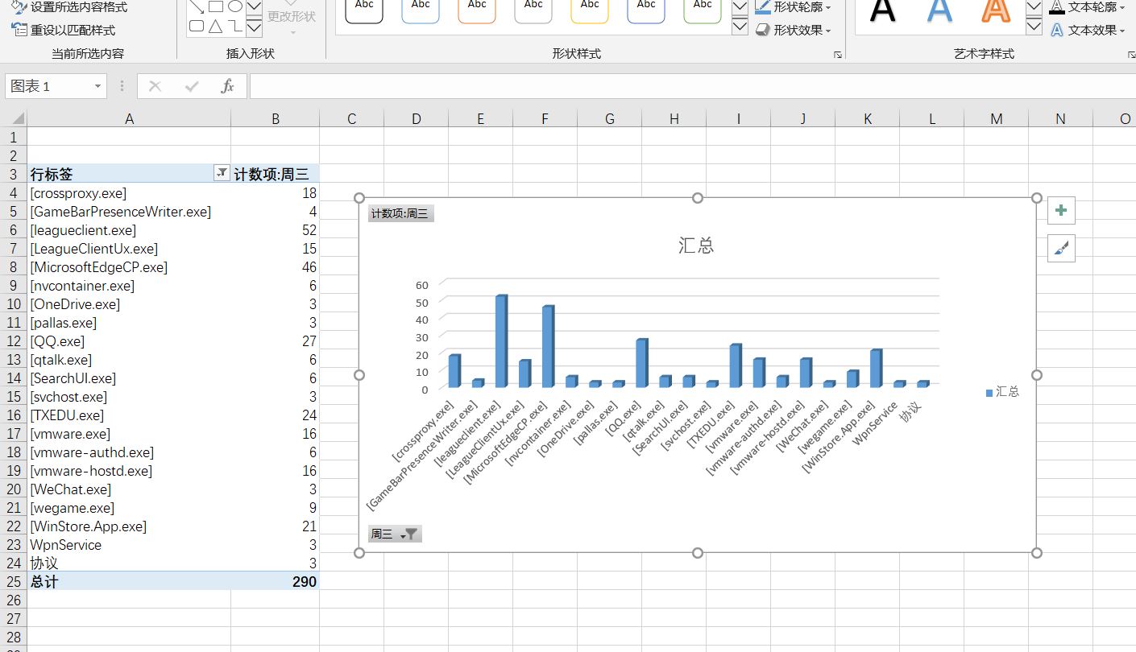This screenshot has height=652, width=1136.
Task: Click the Select All corner of the sheet
Action: [x=14, y=118]
